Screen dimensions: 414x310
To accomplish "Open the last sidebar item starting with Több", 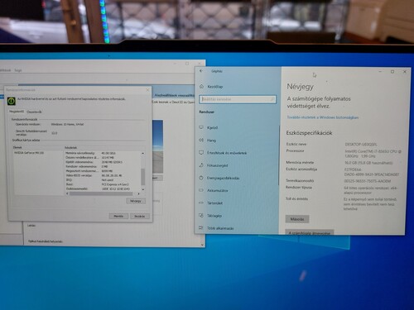I will 220,228.
